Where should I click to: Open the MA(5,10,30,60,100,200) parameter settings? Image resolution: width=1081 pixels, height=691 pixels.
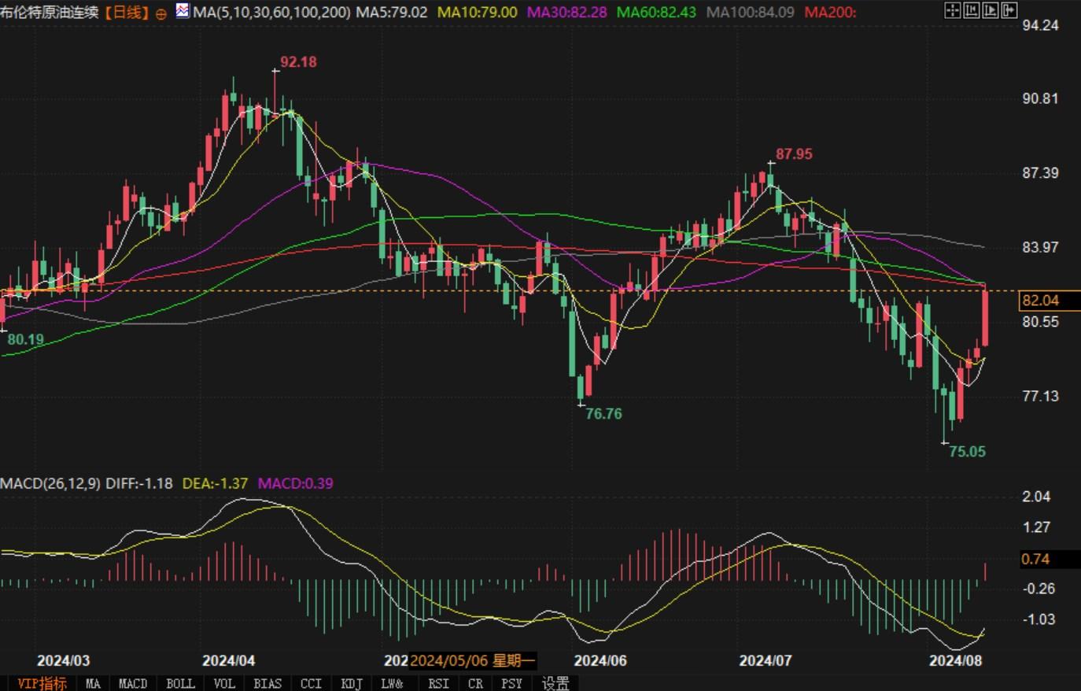271,13
